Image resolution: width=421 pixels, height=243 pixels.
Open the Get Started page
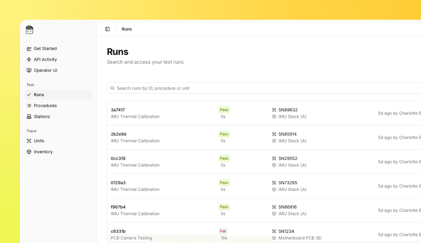[x=45, y=49]
